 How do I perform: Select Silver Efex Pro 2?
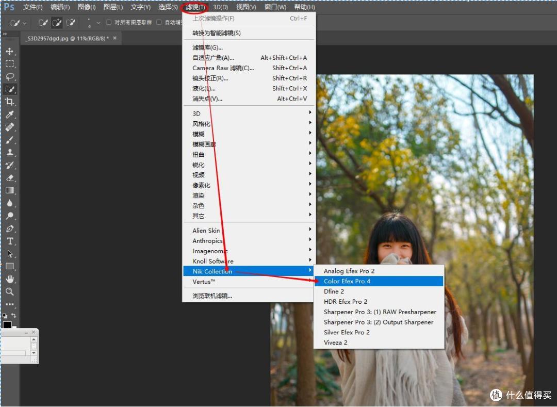pos(379,332)
